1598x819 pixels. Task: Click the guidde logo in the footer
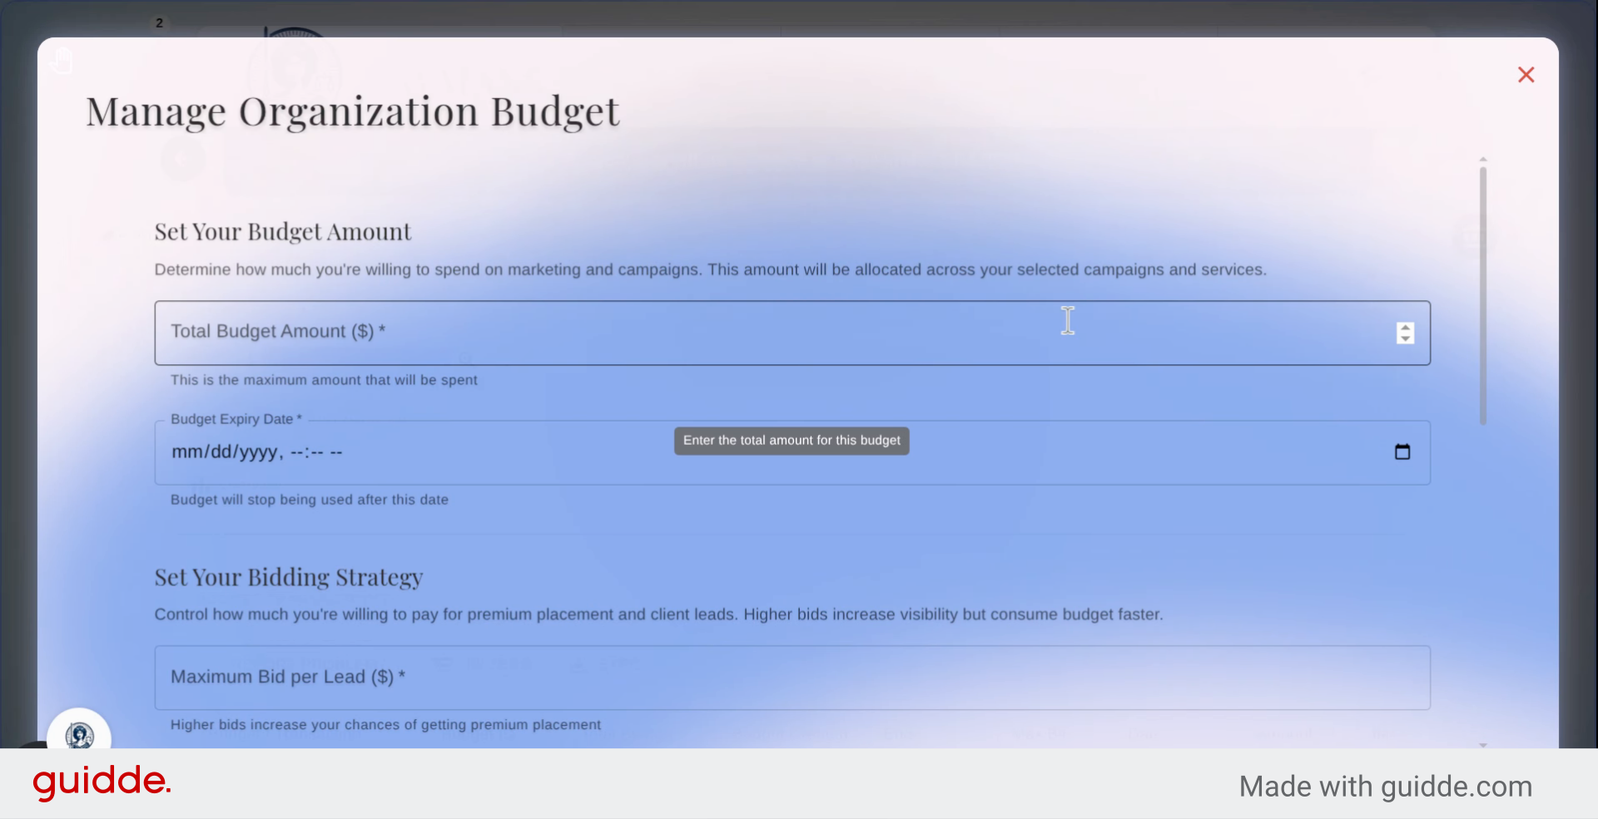point(102,782)
